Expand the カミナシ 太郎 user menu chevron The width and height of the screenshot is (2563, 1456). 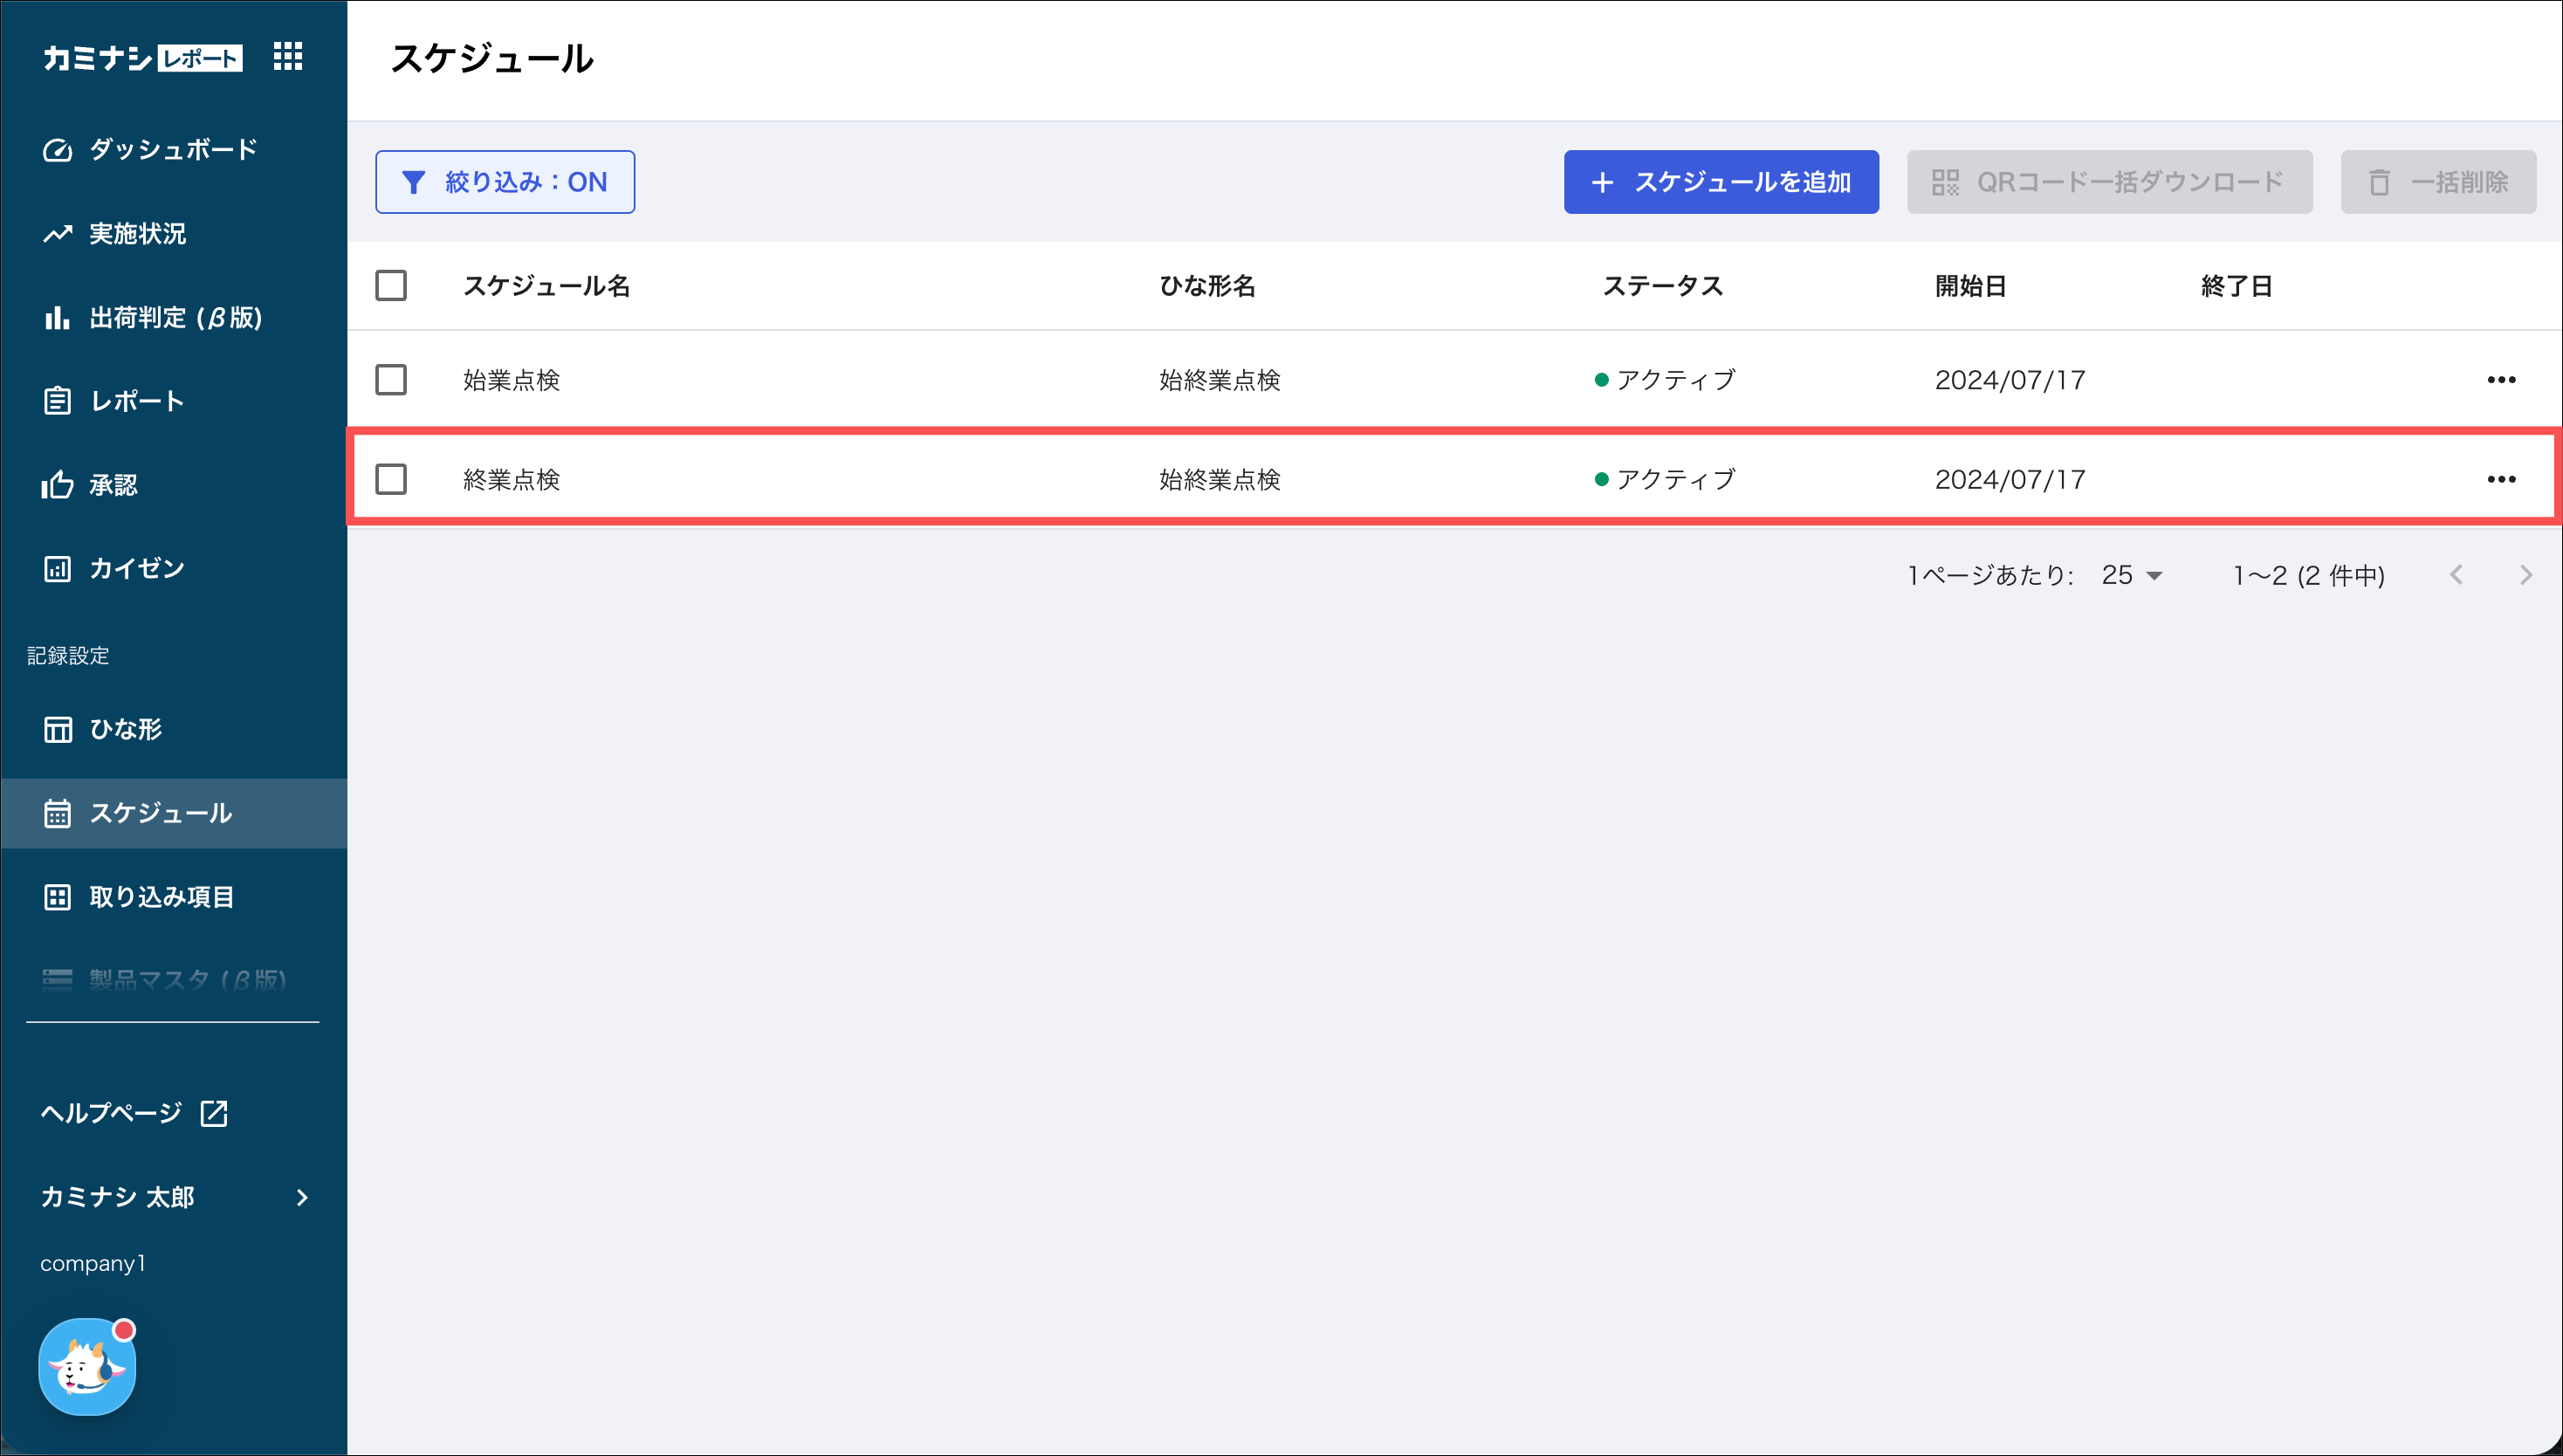(302, 1197)
